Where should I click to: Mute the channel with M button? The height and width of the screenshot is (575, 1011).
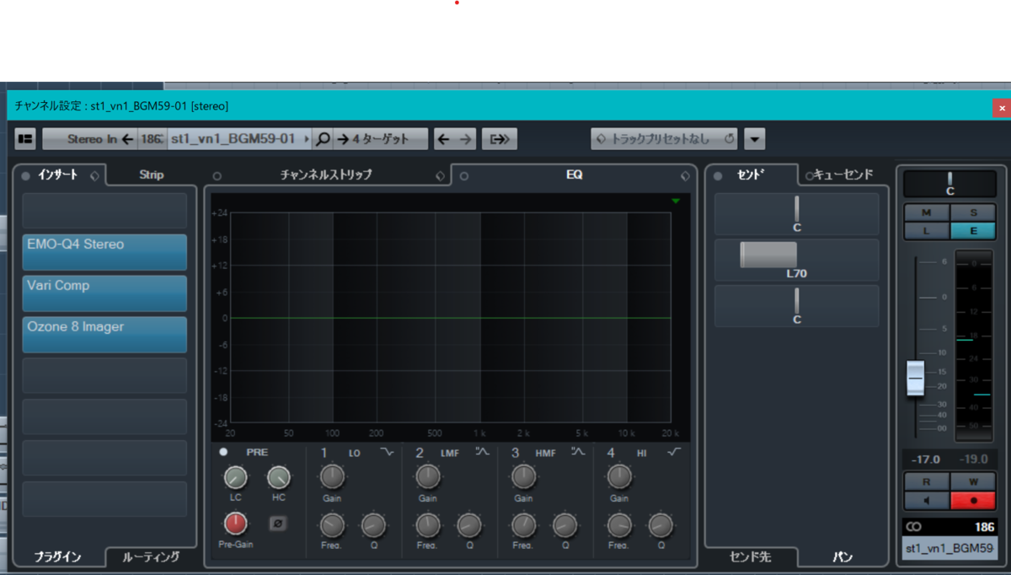[x=926, y=212]
